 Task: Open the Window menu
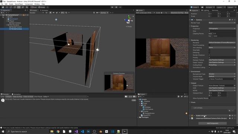point(37,4)
